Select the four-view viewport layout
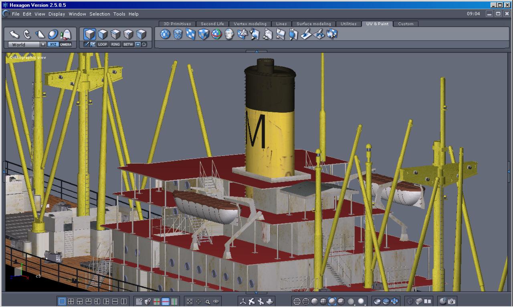The height and width of the screenshot is (307, 513). pyautogui.click(x=71, y=301)
